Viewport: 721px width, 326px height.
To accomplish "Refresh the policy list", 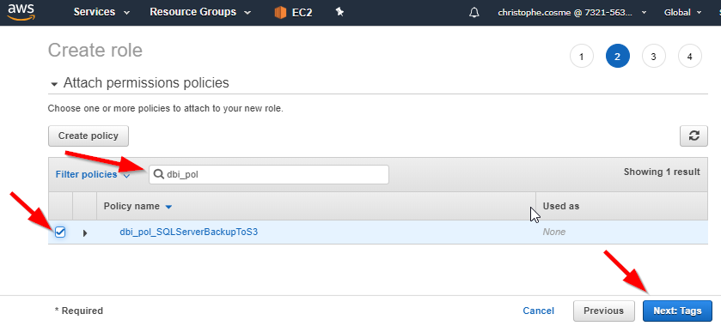I will [x=694, y=136].
